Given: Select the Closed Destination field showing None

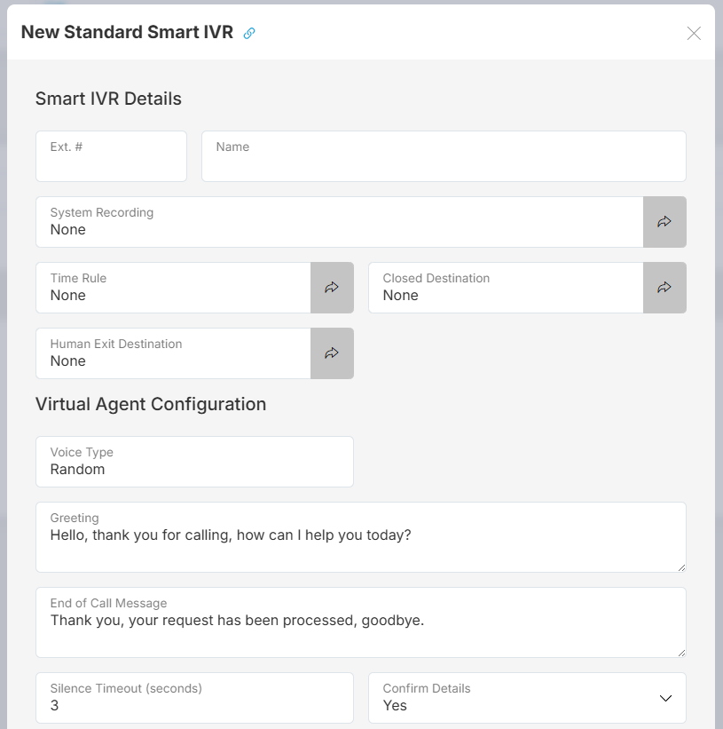Looking at the screenshot, I should pos(506,287).
